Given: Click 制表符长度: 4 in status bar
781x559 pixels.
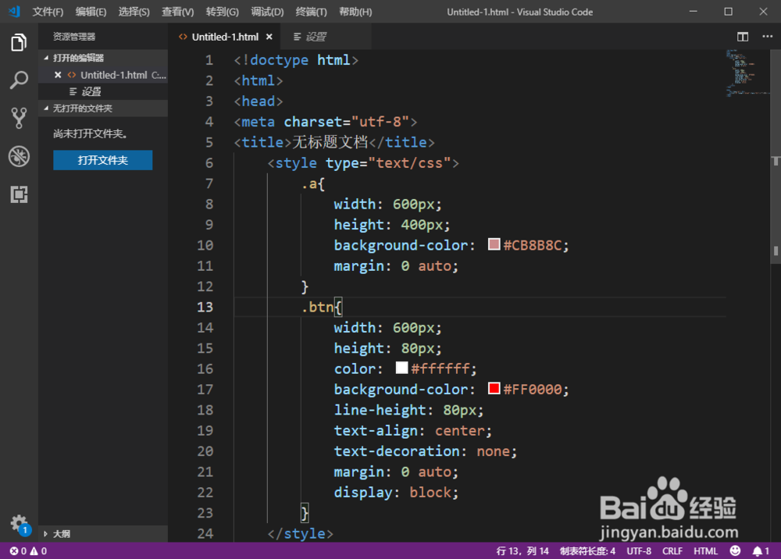Looking at the screenshot, I should click(x=587, y=551).
